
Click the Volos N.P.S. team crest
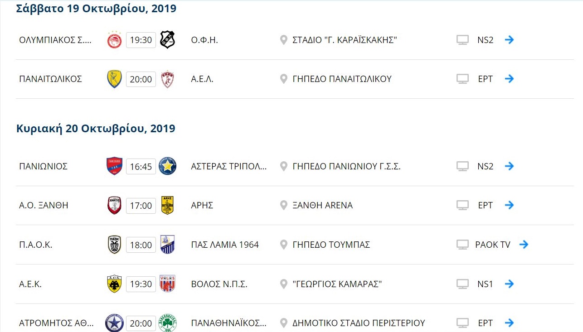(167, 284)
